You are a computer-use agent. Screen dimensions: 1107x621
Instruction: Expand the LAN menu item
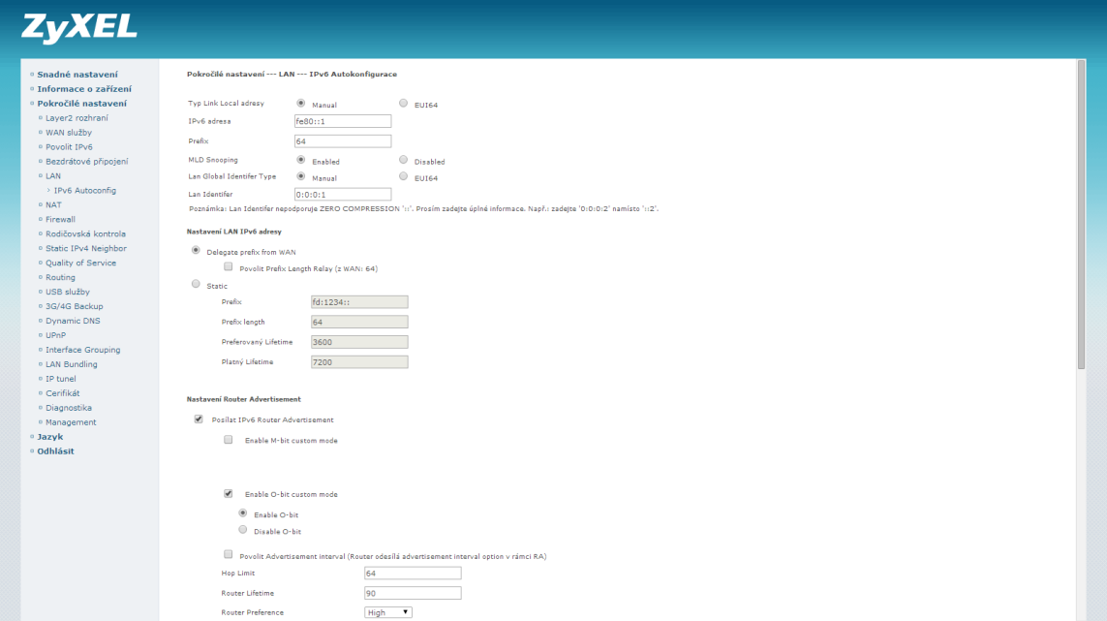pos(53,176)
